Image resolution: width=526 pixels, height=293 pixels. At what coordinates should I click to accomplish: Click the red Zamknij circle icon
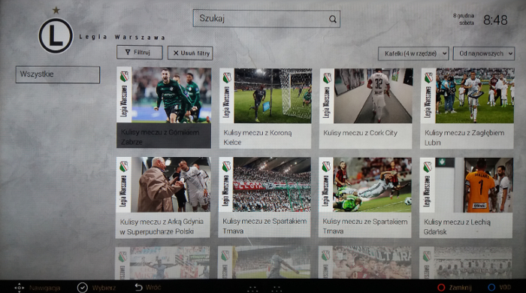tap(441, 288)
